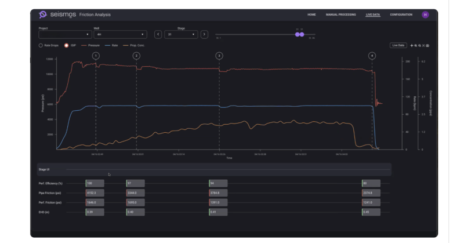
Task: Go to previous stage with left arrow
Action: click(x=158, y=34)
